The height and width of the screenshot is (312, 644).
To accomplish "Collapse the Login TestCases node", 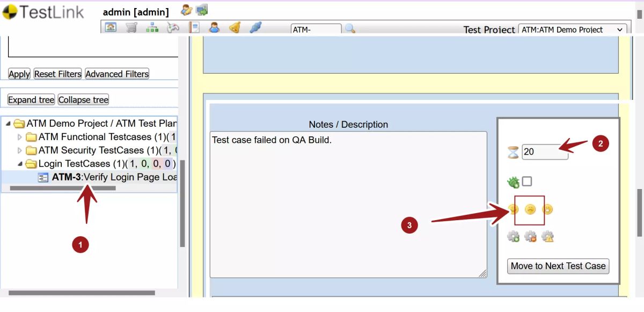I will (20, 164).
